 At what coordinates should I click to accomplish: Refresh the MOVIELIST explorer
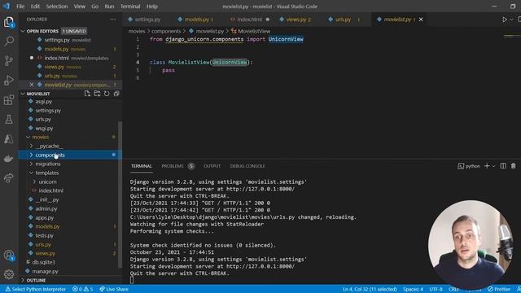[x=107, y=94]
